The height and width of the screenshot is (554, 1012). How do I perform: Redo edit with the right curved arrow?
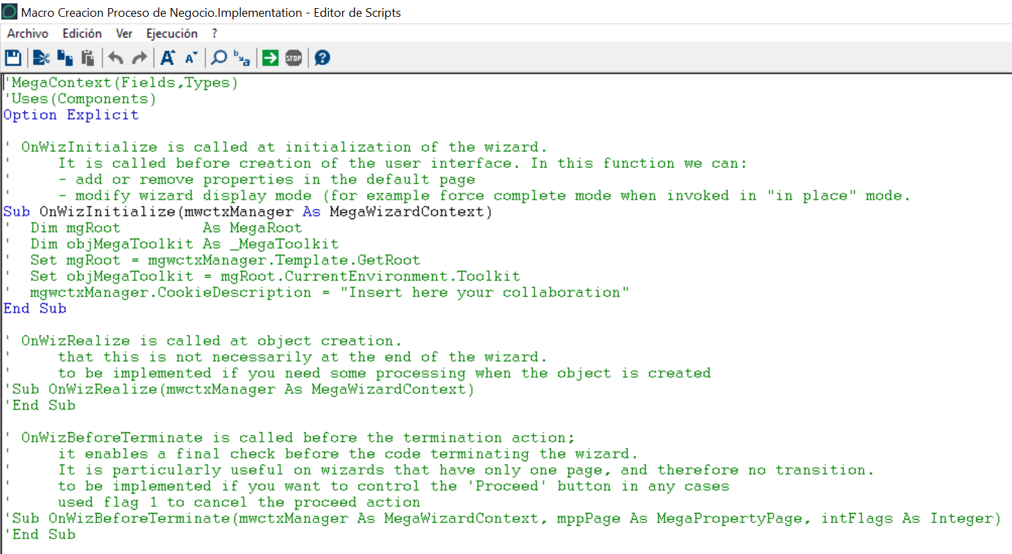(139, 58)
